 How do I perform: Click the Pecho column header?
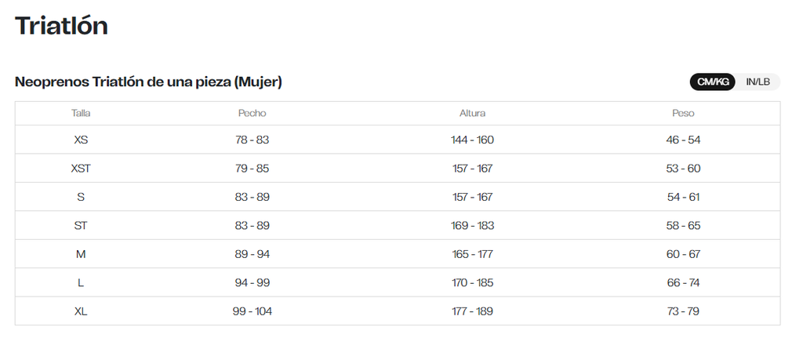tap(252, 113)
